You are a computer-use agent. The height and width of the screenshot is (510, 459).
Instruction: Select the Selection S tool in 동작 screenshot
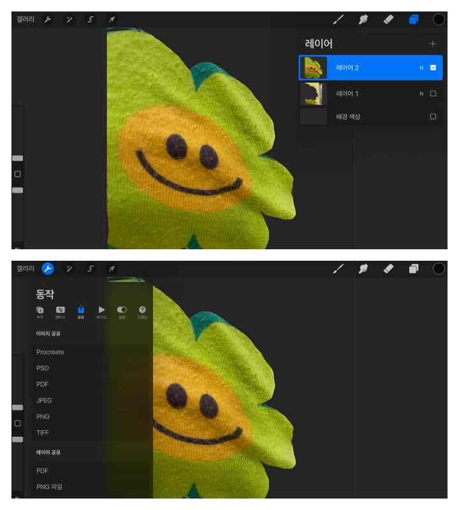coord(91,269)
